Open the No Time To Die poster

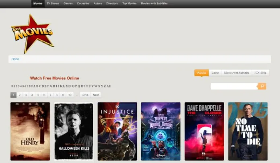(x=248, y=131)
